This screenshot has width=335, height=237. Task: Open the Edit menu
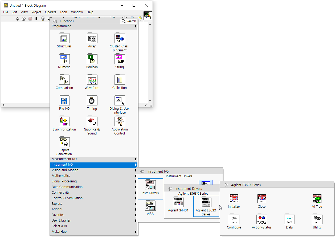[x=14, y=12]
